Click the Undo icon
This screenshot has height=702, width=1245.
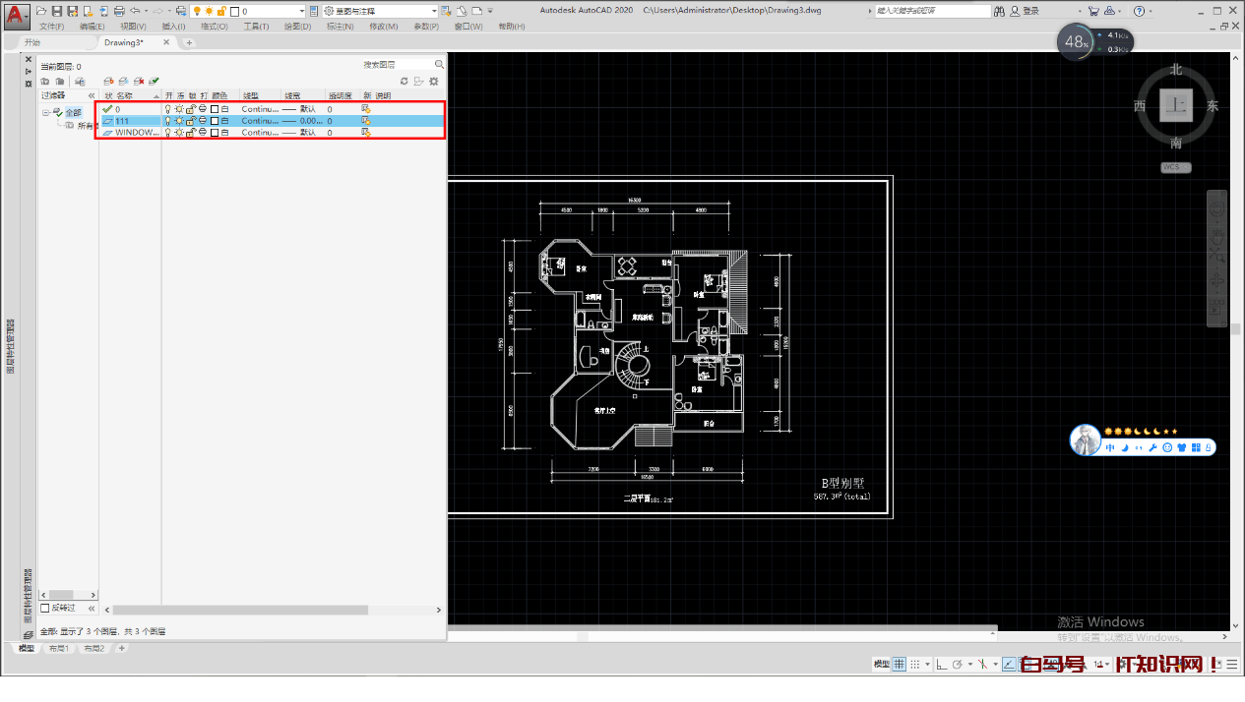137,11
